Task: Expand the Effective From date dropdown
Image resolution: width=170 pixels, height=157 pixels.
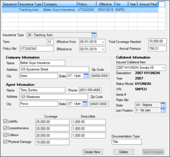Action: pos(103,42)
